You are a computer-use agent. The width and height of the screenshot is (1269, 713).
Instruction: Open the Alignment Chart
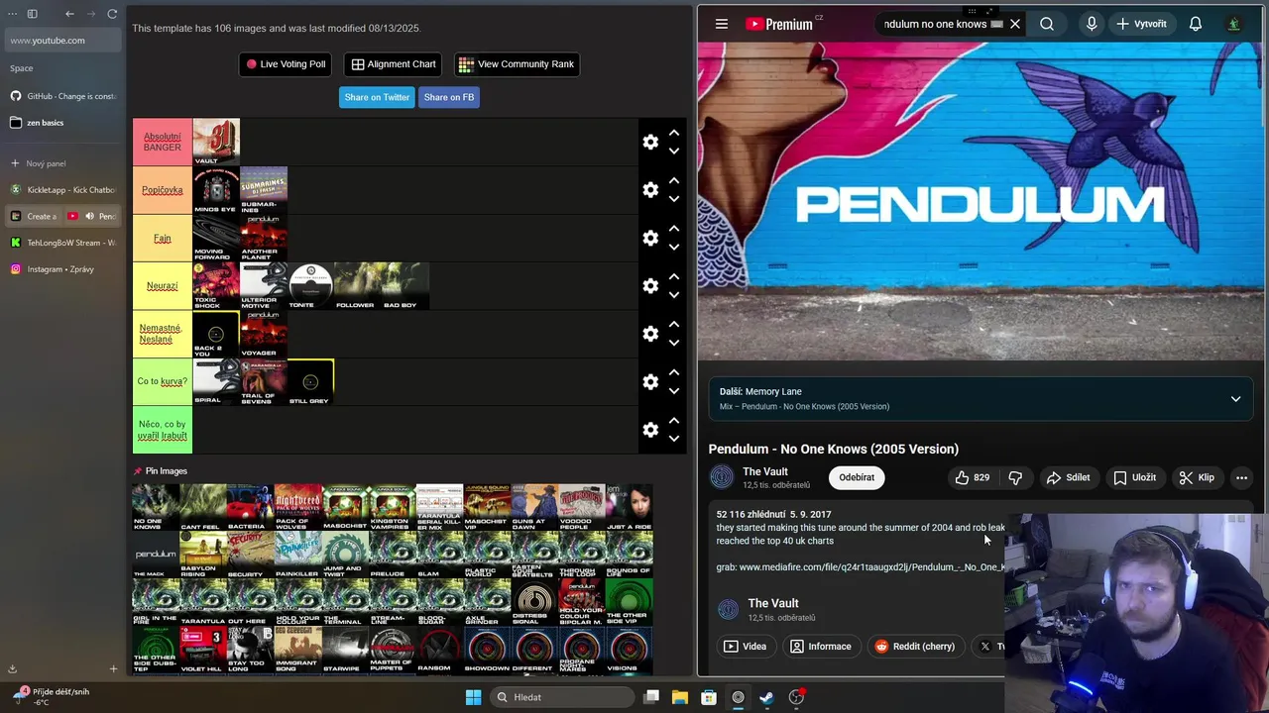[394, 64]
